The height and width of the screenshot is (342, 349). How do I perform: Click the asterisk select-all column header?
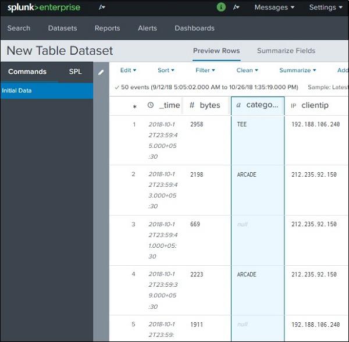point(134,106)
